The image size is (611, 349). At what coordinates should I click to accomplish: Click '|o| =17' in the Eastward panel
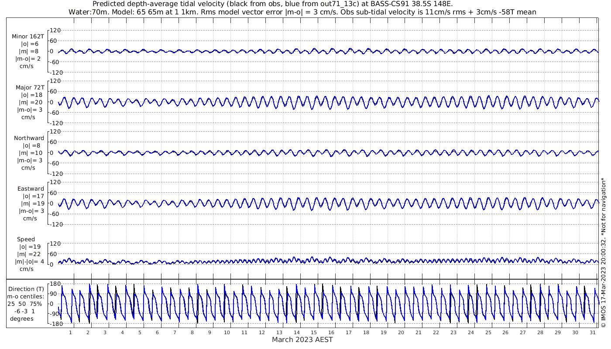[33, 196]
